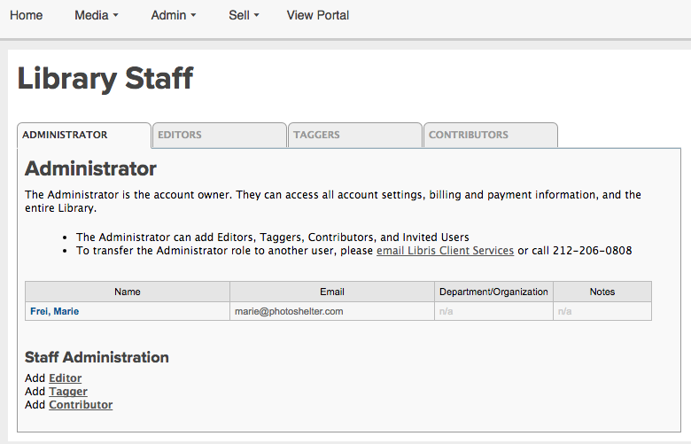The height and width of the screenshot is (444, 691).
Task: Switch to the Taggers tab
Action: [354, 136]
